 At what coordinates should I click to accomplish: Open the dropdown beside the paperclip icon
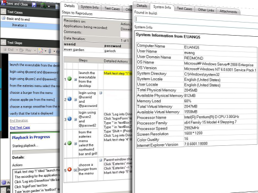tap(54, 51)
